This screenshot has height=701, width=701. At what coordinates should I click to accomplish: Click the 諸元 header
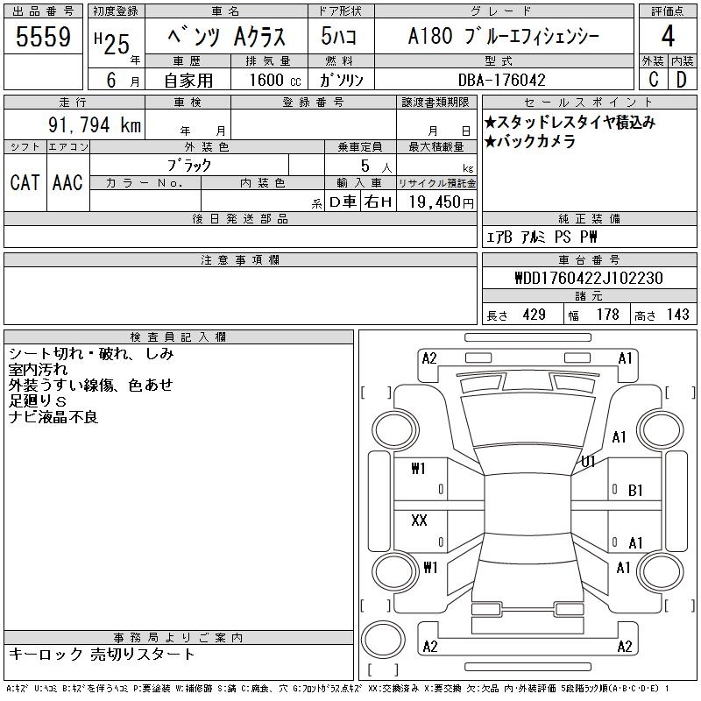click(589, 296)
